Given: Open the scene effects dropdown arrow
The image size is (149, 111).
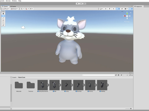Looking at the screenshot, I should (x=119, y=9).
